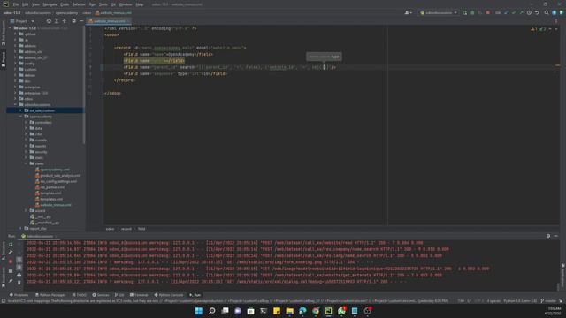Collapse the openacademy folder
This screenshot has height=318, width=566.
[20, 117]
